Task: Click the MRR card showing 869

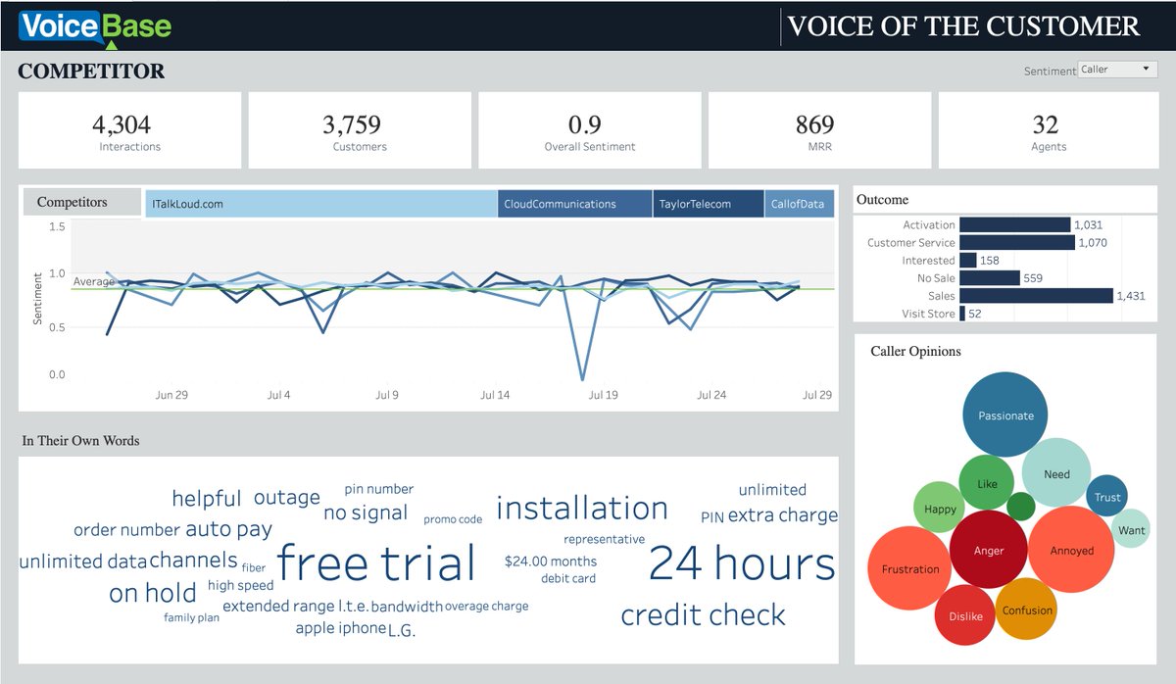Action: [x=817, y=129]
